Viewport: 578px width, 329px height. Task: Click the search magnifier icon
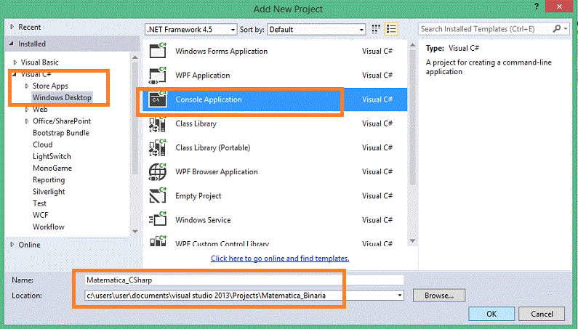[557, 29]
